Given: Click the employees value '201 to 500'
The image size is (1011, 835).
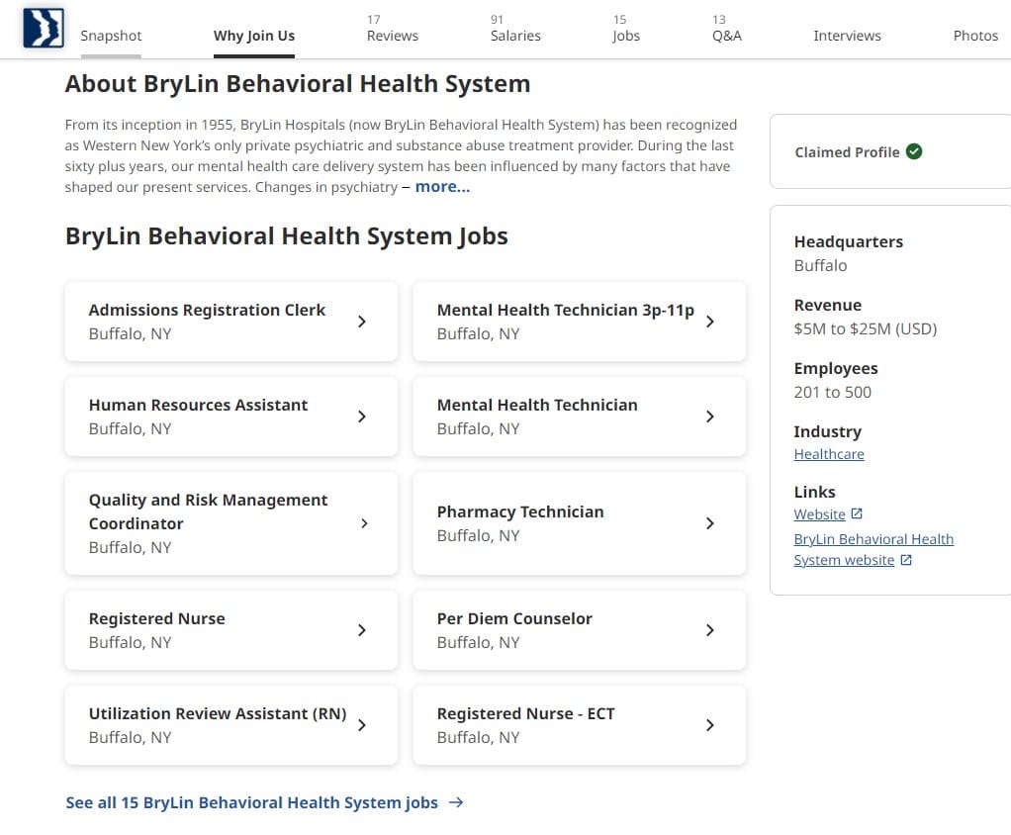Looking at the screenshot, I should tap(832, 392).
